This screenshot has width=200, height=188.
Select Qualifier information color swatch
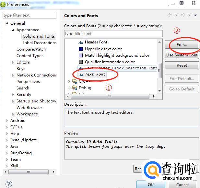point(81,62)
